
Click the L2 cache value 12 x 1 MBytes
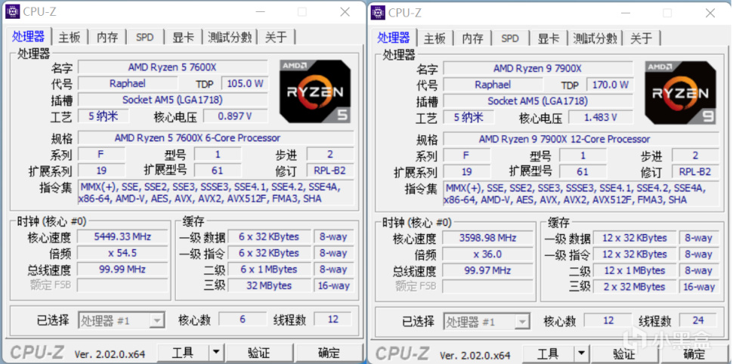634,270
